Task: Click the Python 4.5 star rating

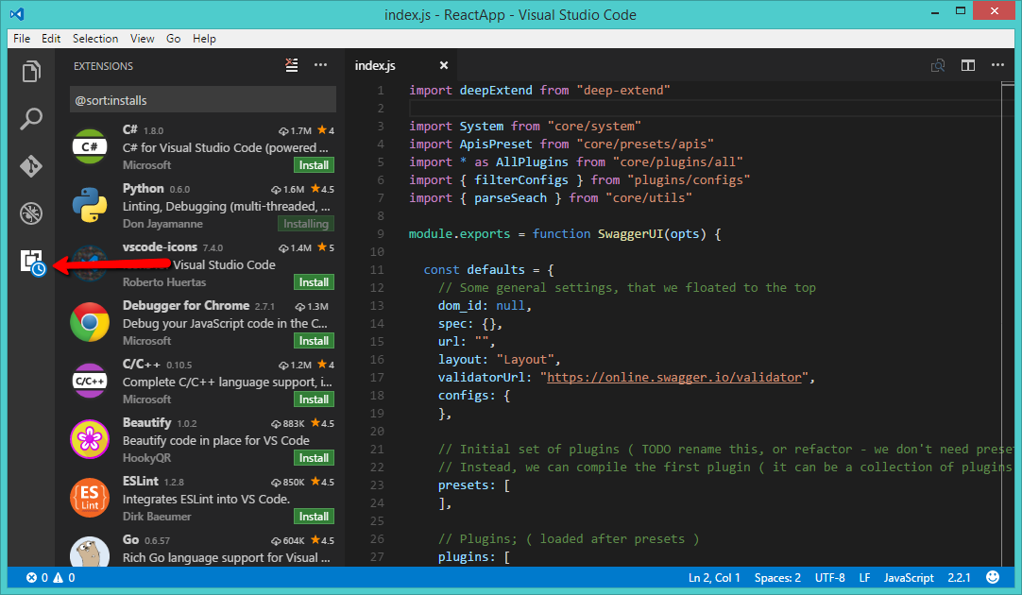Action: tap(323, 189)
